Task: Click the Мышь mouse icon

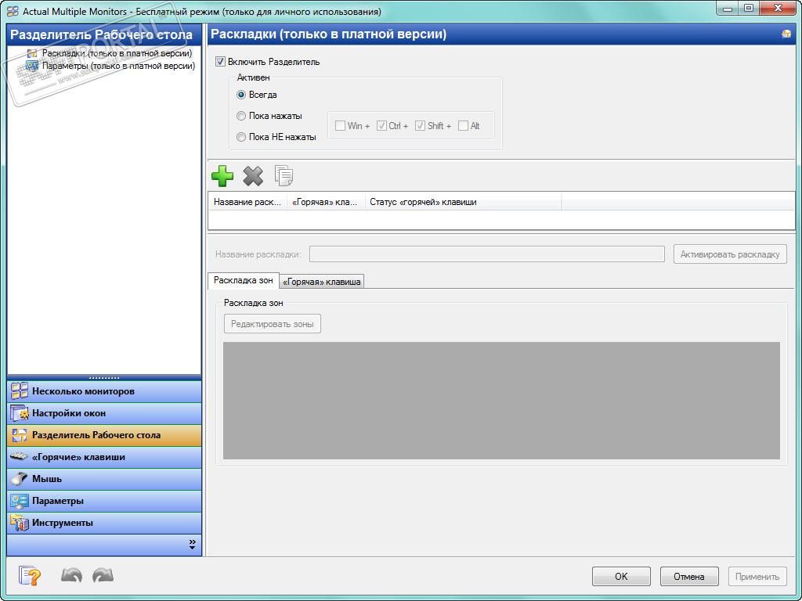Action: pyautogui.click(x=20, y=479)
